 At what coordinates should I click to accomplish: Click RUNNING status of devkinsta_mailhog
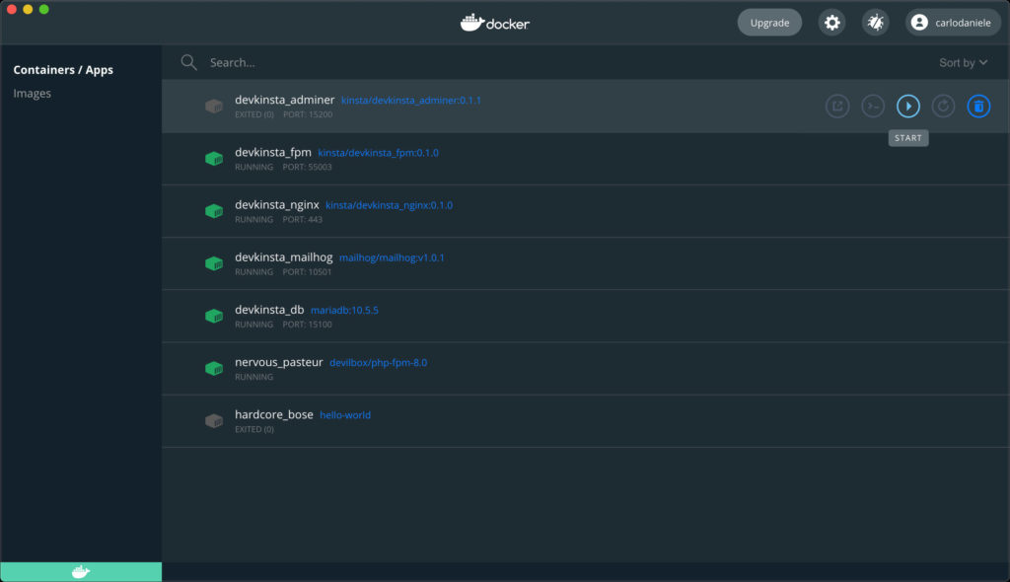coord(253,272)
